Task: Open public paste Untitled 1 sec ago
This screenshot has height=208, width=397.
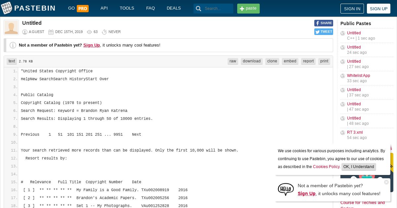Action: pyautogui.click(x=354, y=33)
